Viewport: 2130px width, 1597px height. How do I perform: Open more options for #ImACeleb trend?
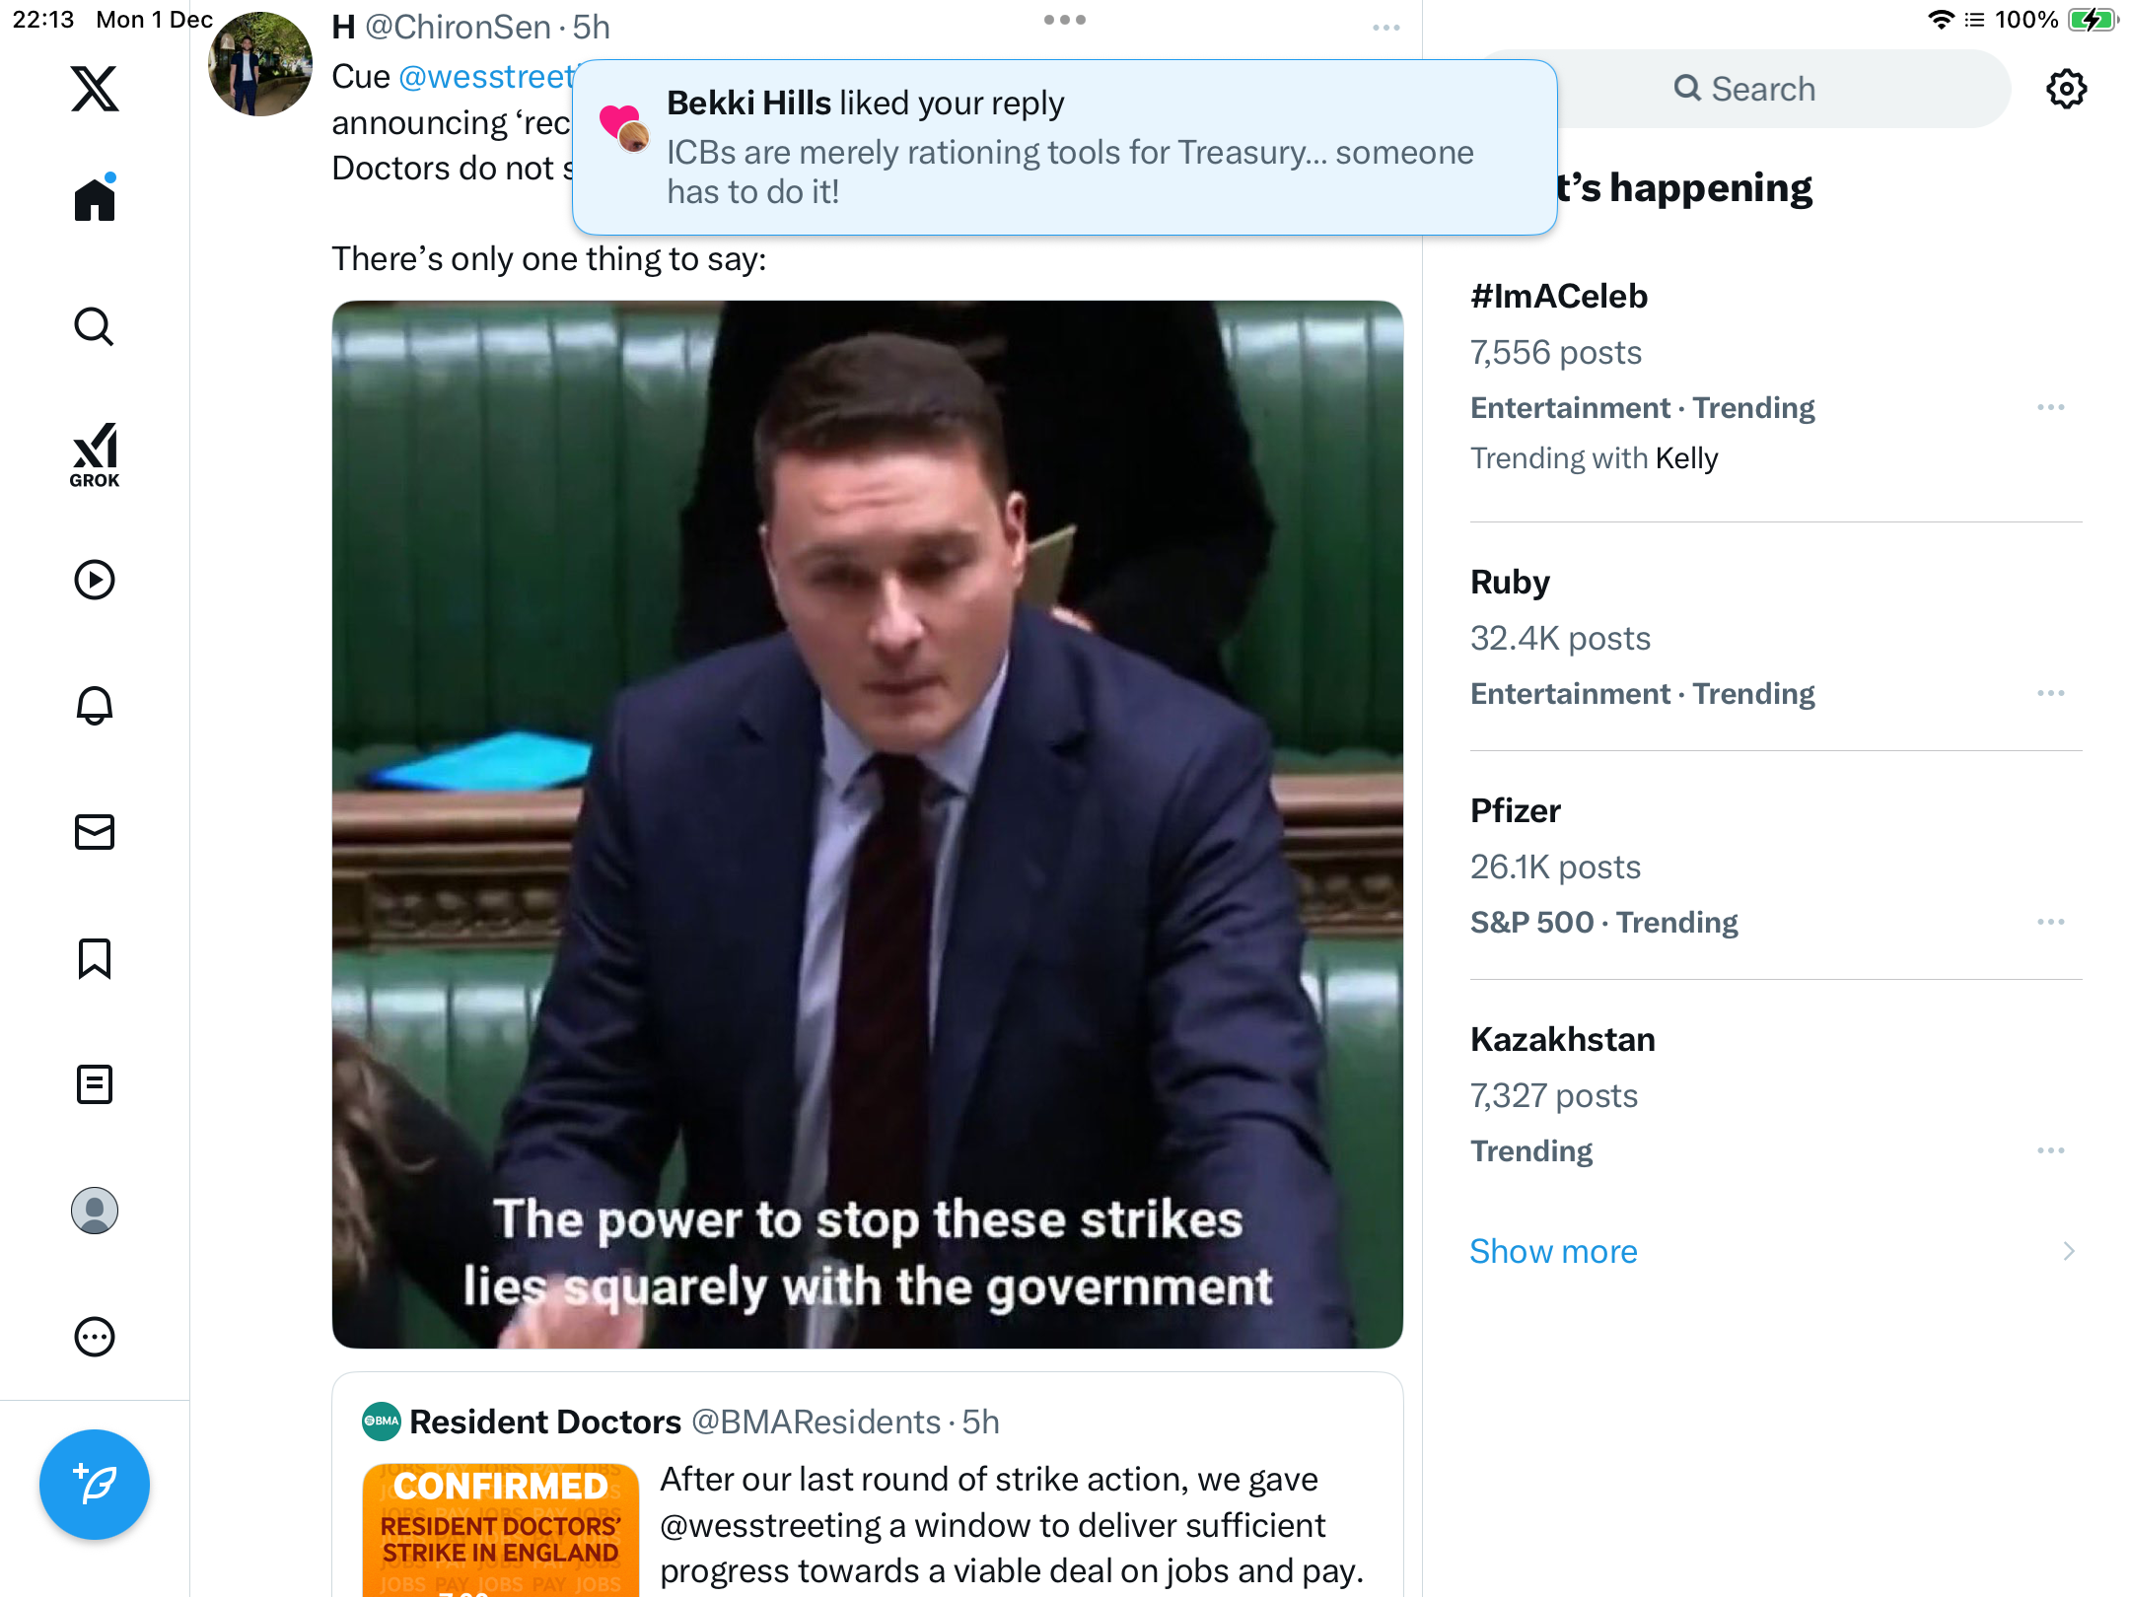[x=2051, y=407]
